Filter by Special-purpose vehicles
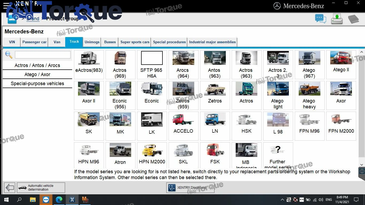The height and width of the screenshot is (205, 365). [x=37, y=84]
